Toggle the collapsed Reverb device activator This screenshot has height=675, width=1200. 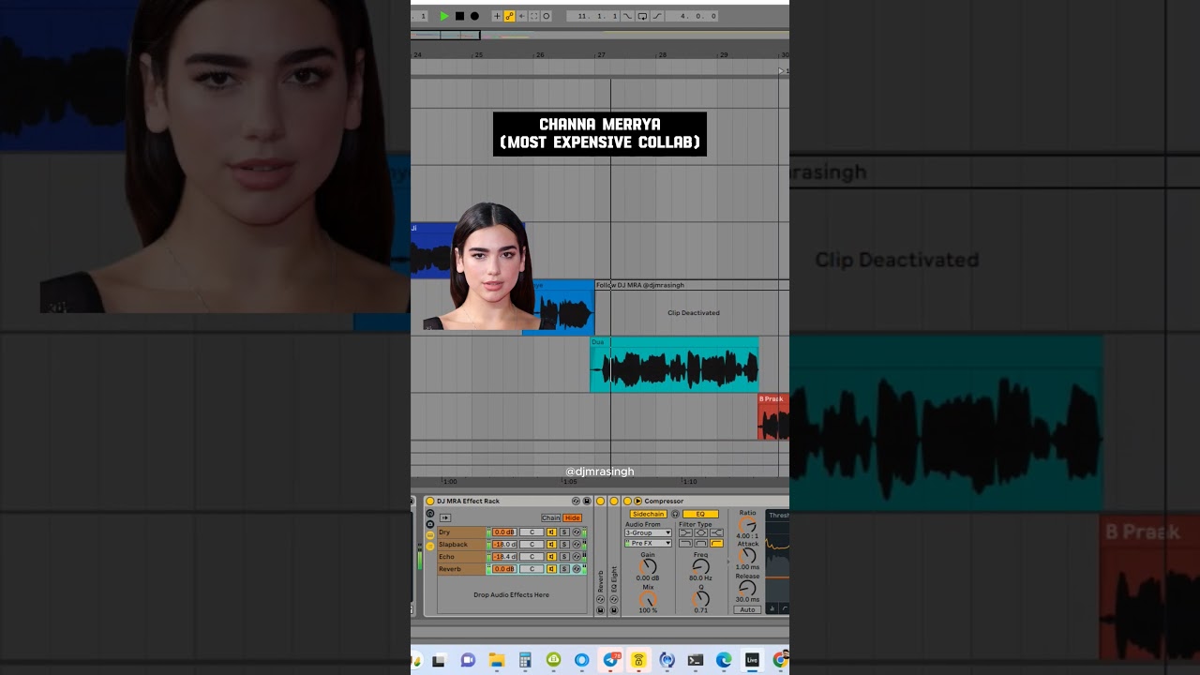pyautogui.click(x=600, y=501)
